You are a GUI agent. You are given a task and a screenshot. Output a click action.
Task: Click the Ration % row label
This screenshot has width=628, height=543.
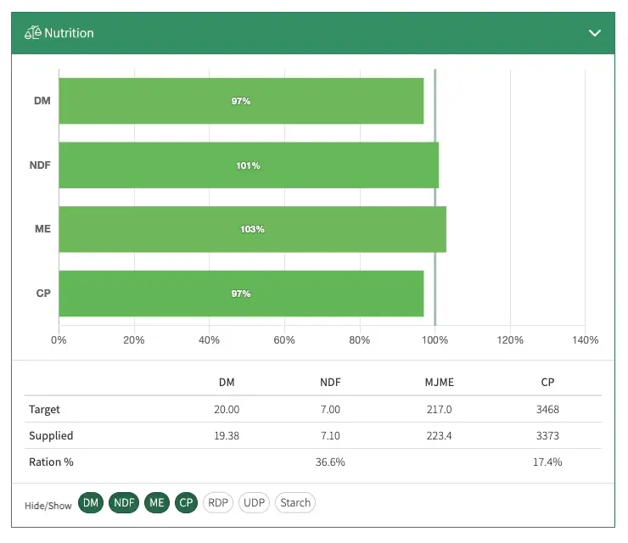[x=51, y=462]
